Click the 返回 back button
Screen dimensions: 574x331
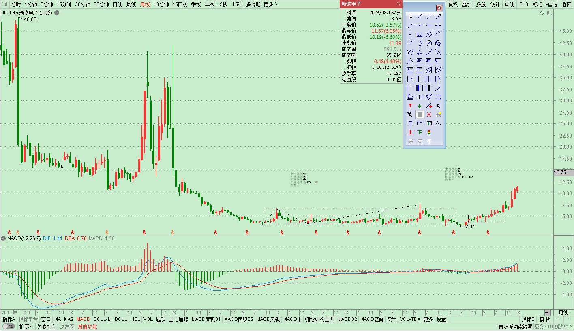click(567, 4)
